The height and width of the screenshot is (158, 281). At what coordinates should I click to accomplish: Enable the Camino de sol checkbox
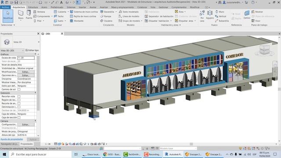19,90
